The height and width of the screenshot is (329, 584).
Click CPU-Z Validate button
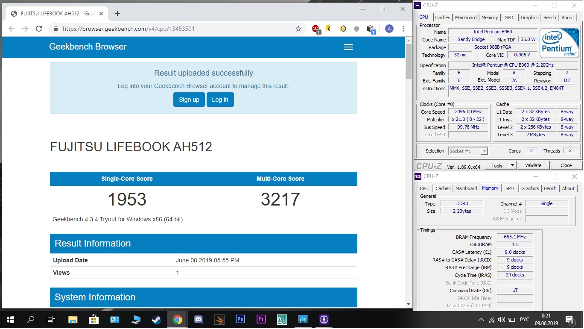(x=533, y=165)
